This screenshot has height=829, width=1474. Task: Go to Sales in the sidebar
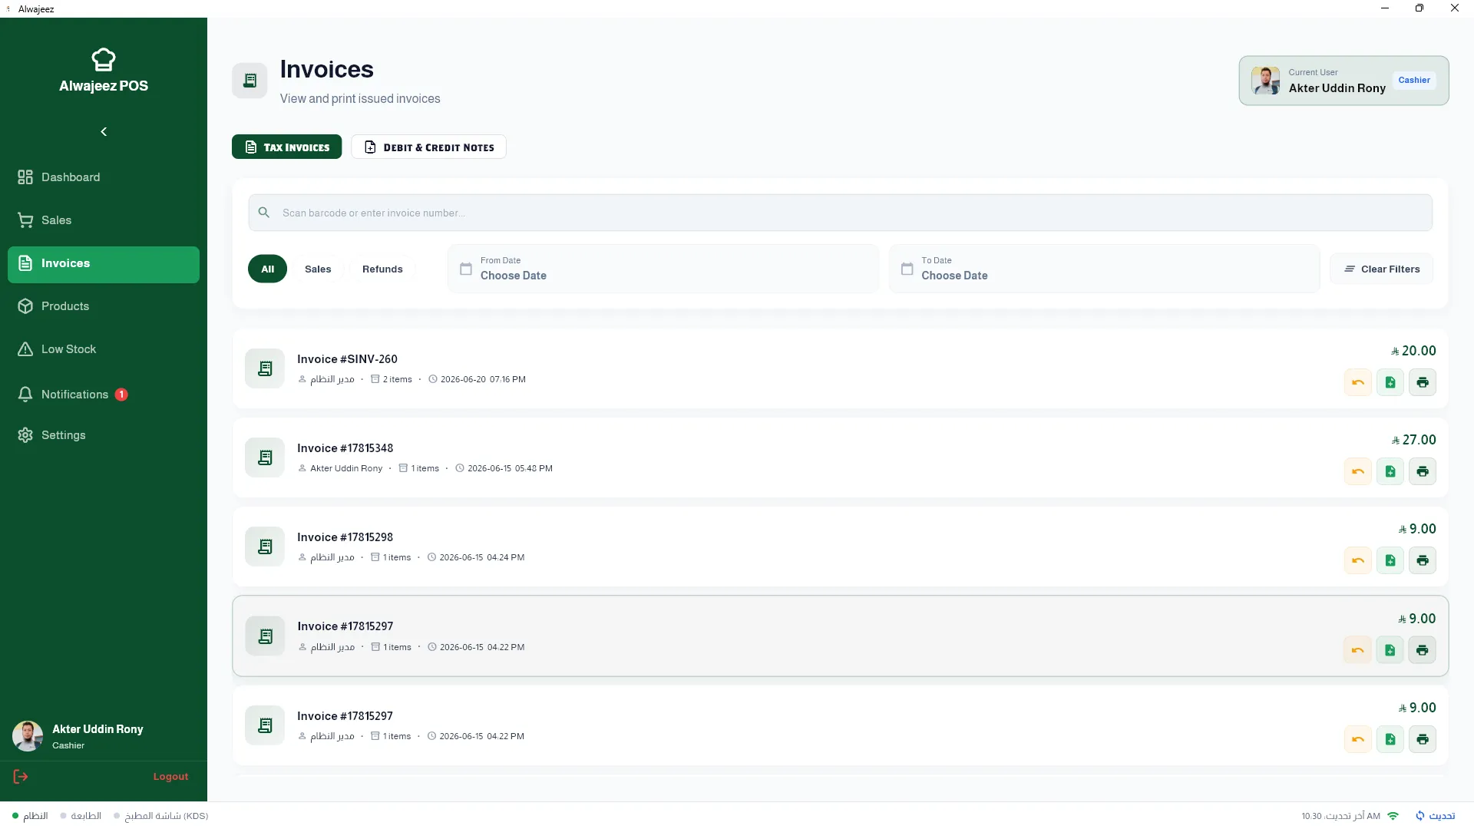point(104,220)
